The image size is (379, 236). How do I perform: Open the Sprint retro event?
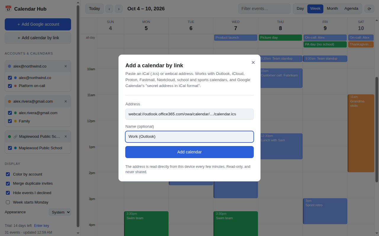[325, 211]
